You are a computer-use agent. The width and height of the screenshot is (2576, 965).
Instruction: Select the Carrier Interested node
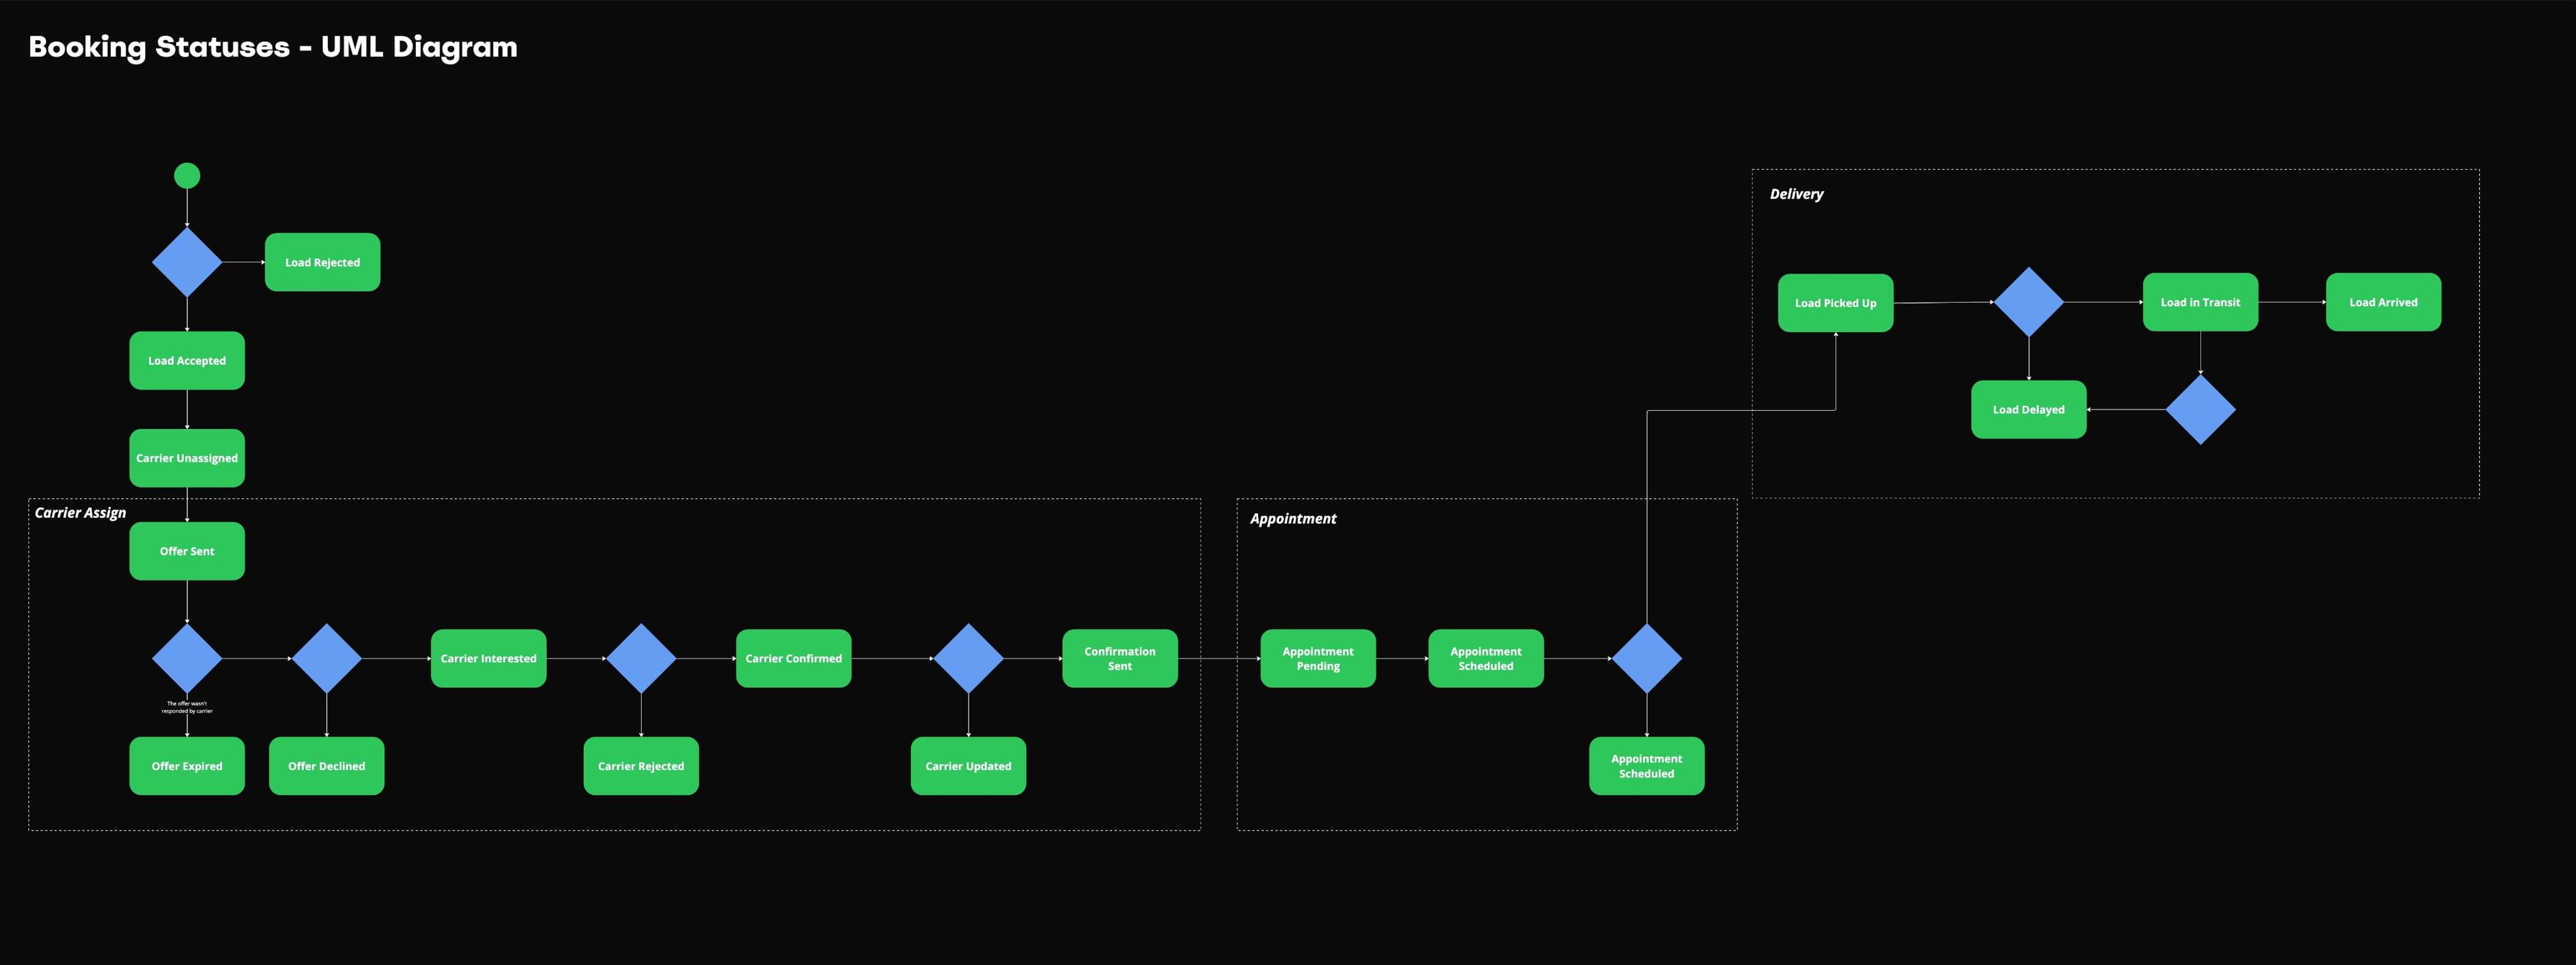click(488, 658)
